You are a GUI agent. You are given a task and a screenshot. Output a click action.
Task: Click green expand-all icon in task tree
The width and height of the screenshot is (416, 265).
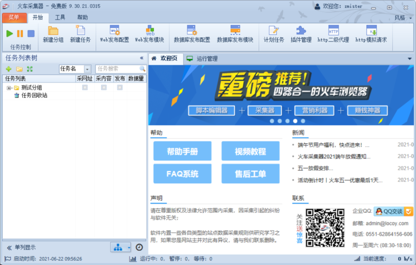coord(30,69)
